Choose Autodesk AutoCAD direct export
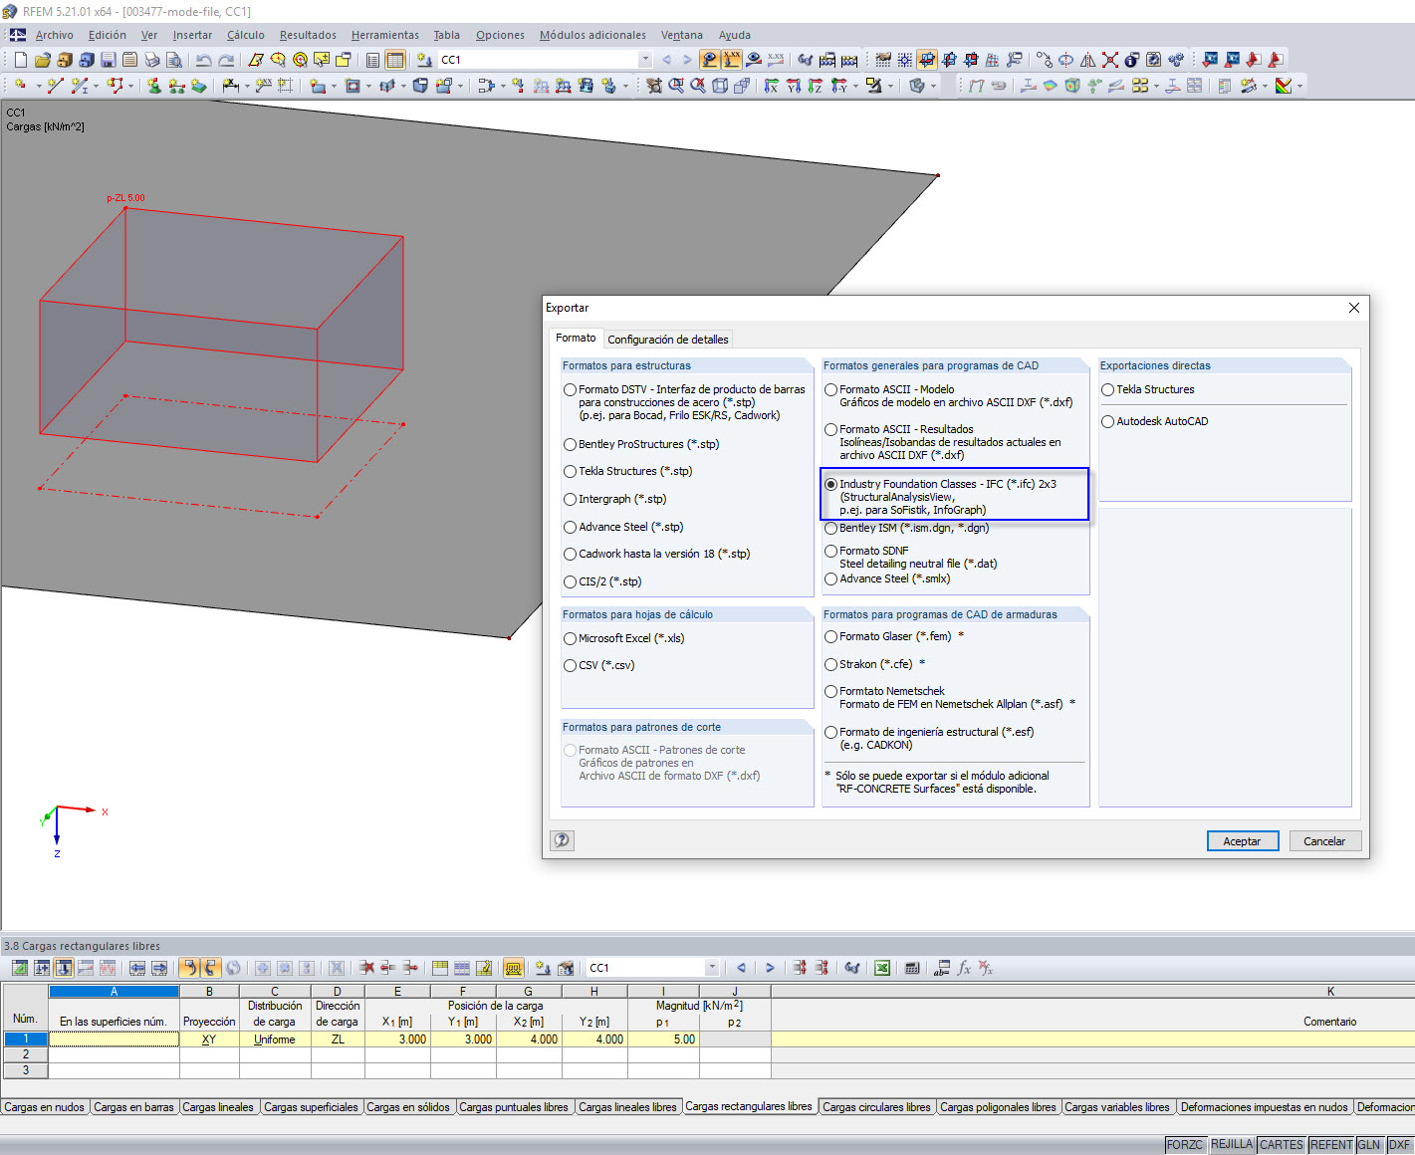Screen dimensions: 1415x1155 1108,422
